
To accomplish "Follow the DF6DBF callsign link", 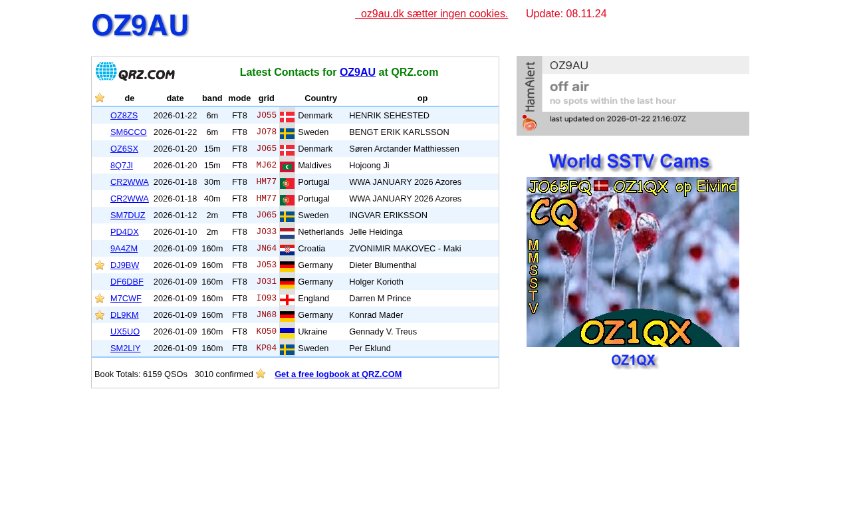I will point(127,282).
